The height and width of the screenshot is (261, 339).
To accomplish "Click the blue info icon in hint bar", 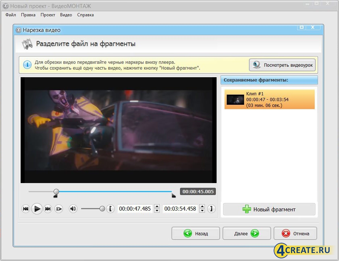I will (27, 65).
